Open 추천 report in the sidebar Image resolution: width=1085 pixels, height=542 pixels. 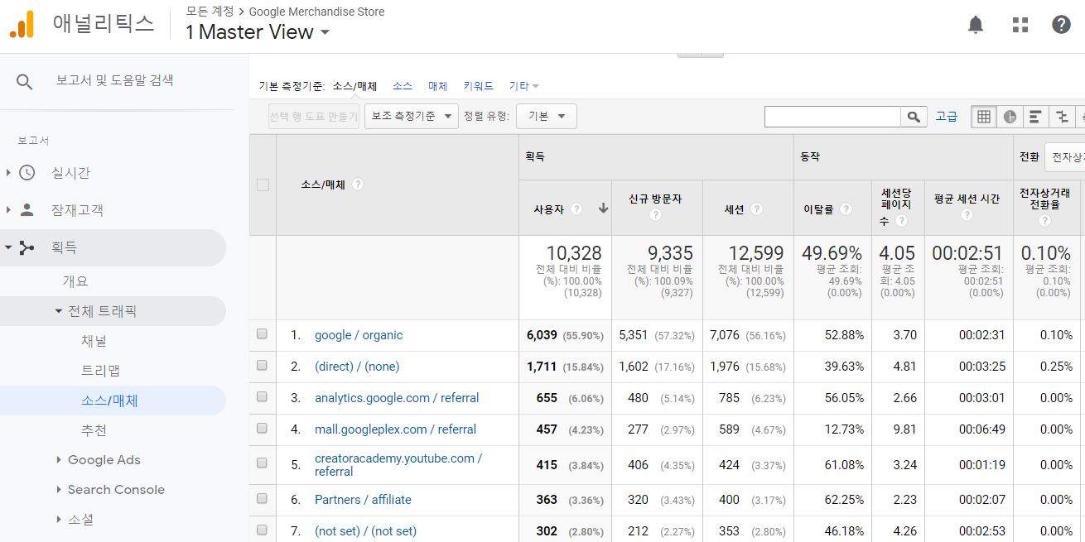click(x=94, y=430)
